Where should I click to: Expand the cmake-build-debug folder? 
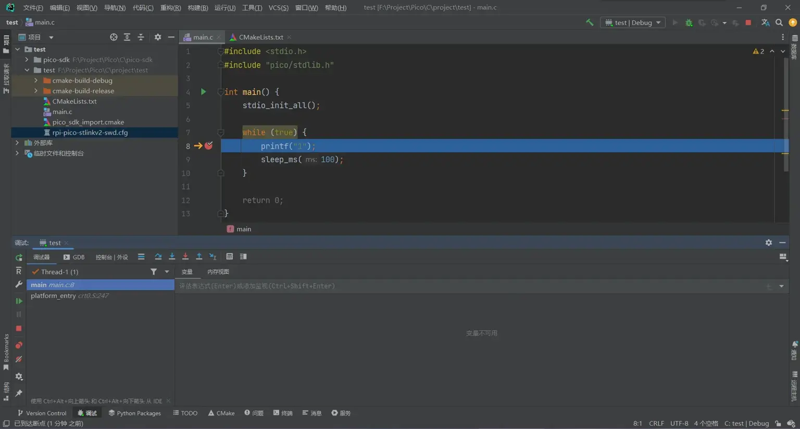36,81
